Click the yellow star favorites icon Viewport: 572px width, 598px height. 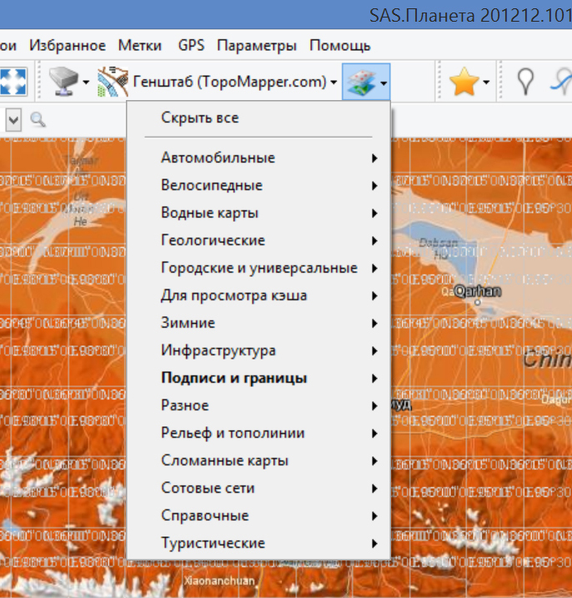(463, 82)
